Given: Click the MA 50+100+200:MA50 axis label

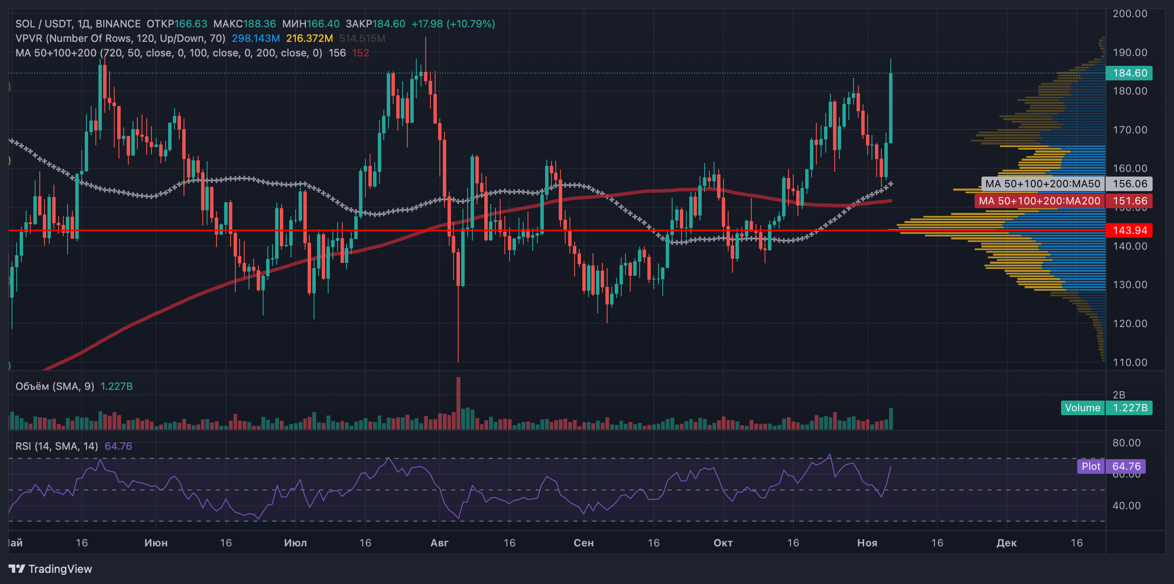Looking at the screenshot, I should coord(1043,183).
